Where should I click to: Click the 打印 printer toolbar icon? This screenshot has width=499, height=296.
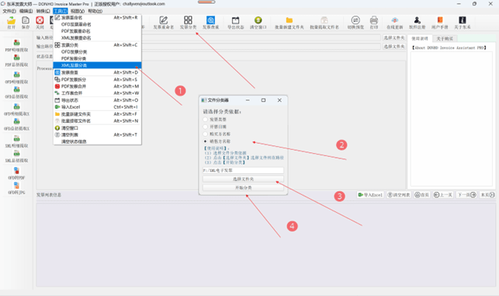click(374, 20)
